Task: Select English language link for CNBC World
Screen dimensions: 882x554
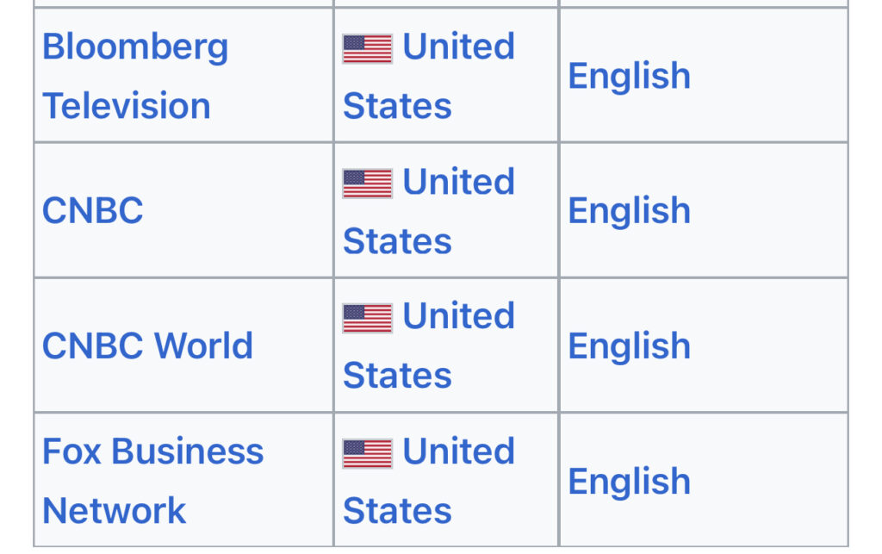Action: point(629,346)
